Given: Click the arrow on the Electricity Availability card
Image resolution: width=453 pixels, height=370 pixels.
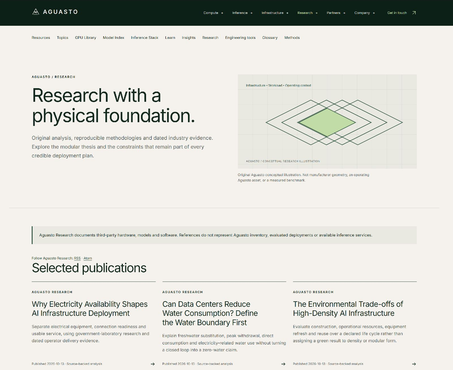Looking at the screenshot, I should point(153,364).
